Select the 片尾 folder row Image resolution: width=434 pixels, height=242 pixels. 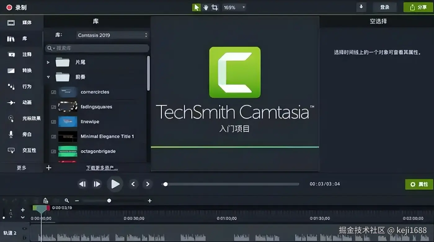tap(96, 62)
